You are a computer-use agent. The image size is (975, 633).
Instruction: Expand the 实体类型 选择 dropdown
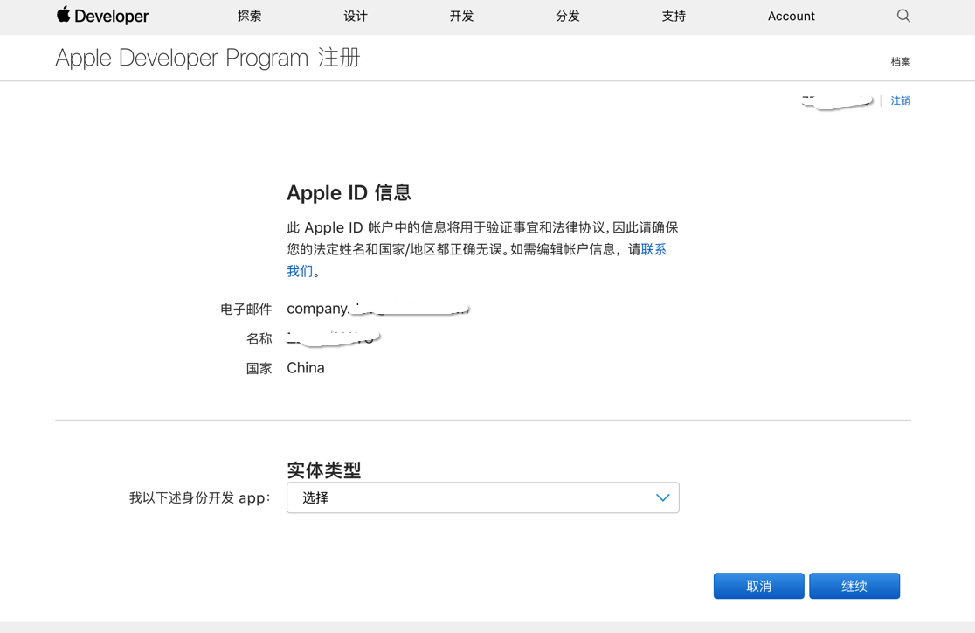482,498
